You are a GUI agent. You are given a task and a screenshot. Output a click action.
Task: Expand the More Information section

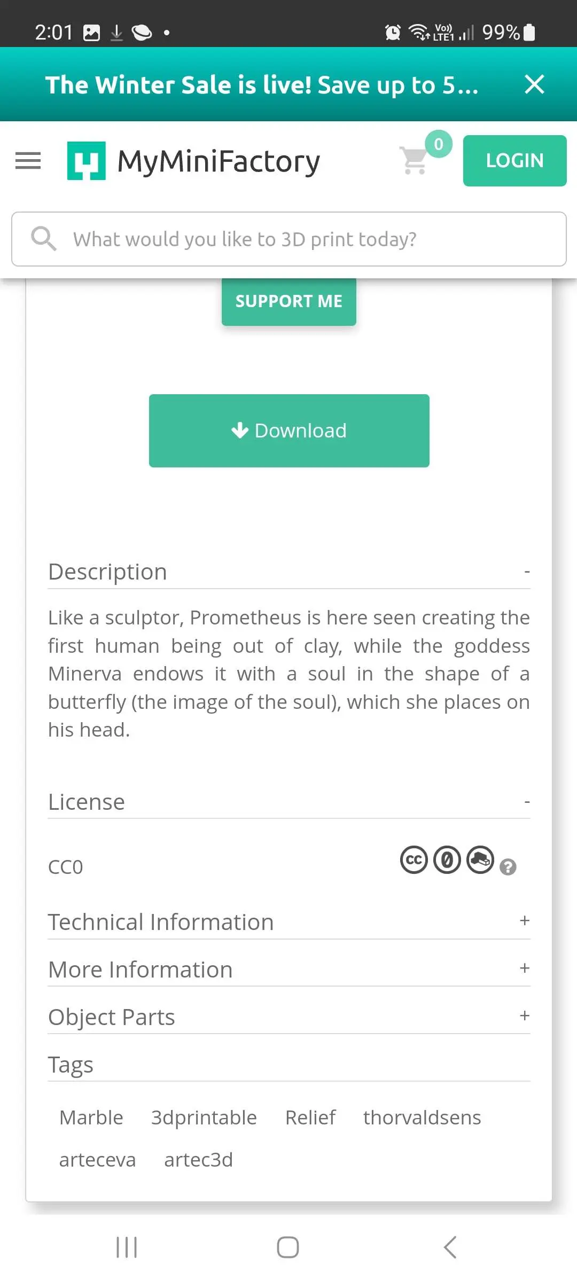coord(525,968)
